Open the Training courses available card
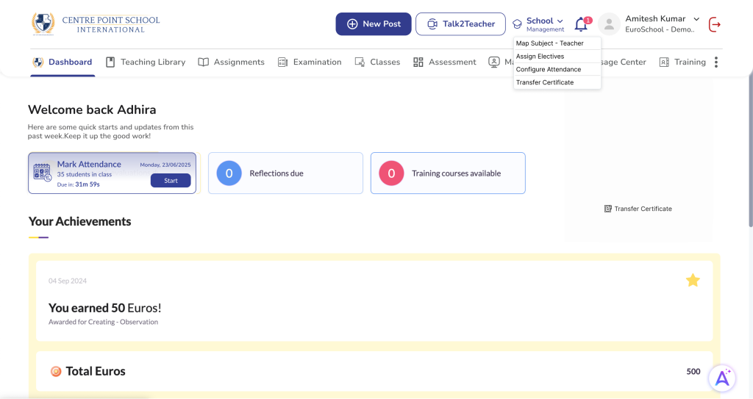 point(447,173)
